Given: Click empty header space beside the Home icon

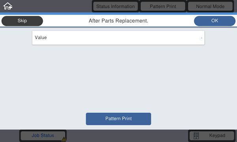Looking at the screenshot, I should pos(51,6).
